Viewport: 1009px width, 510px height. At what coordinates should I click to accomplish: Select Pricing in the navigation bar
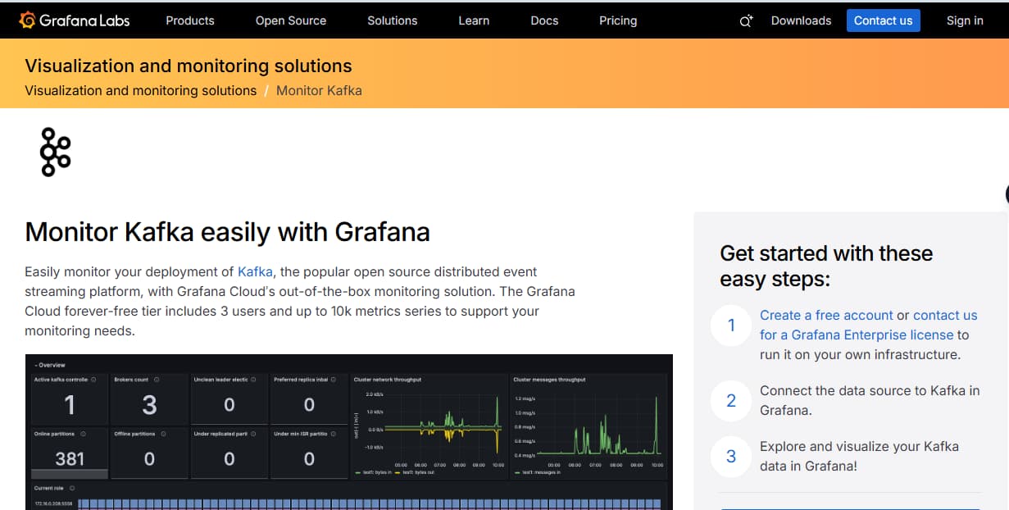(x=617, y=20)
